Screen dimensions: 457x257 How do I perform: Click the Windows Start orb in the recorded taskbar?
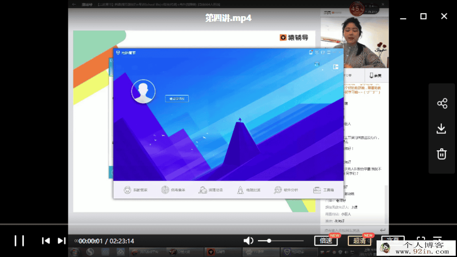click(x=75, y=252)
